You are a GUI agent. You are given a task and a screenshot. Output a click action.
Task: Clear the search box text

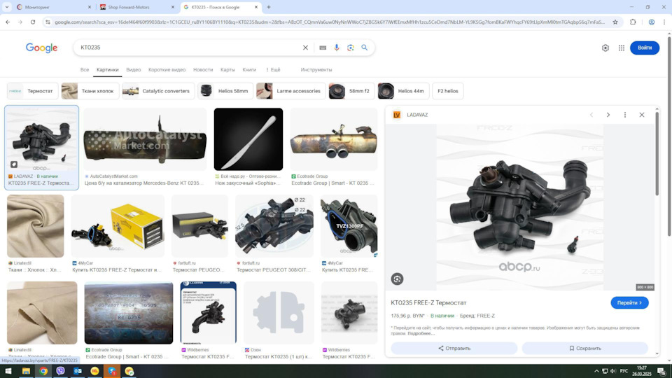click(x=305, y=48)
